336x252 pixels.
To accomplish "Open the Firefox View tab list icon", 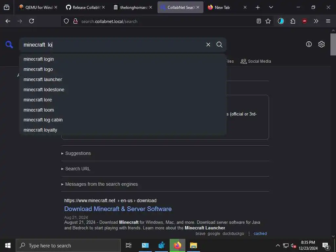I will click(x=7, y=7).
